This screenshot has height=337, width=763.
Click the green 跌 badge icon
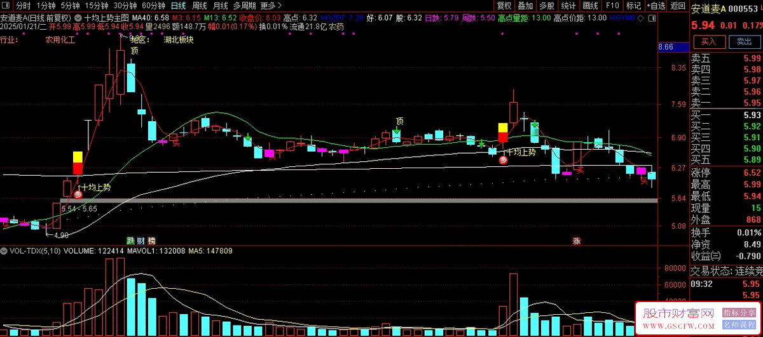click(130, 241)
